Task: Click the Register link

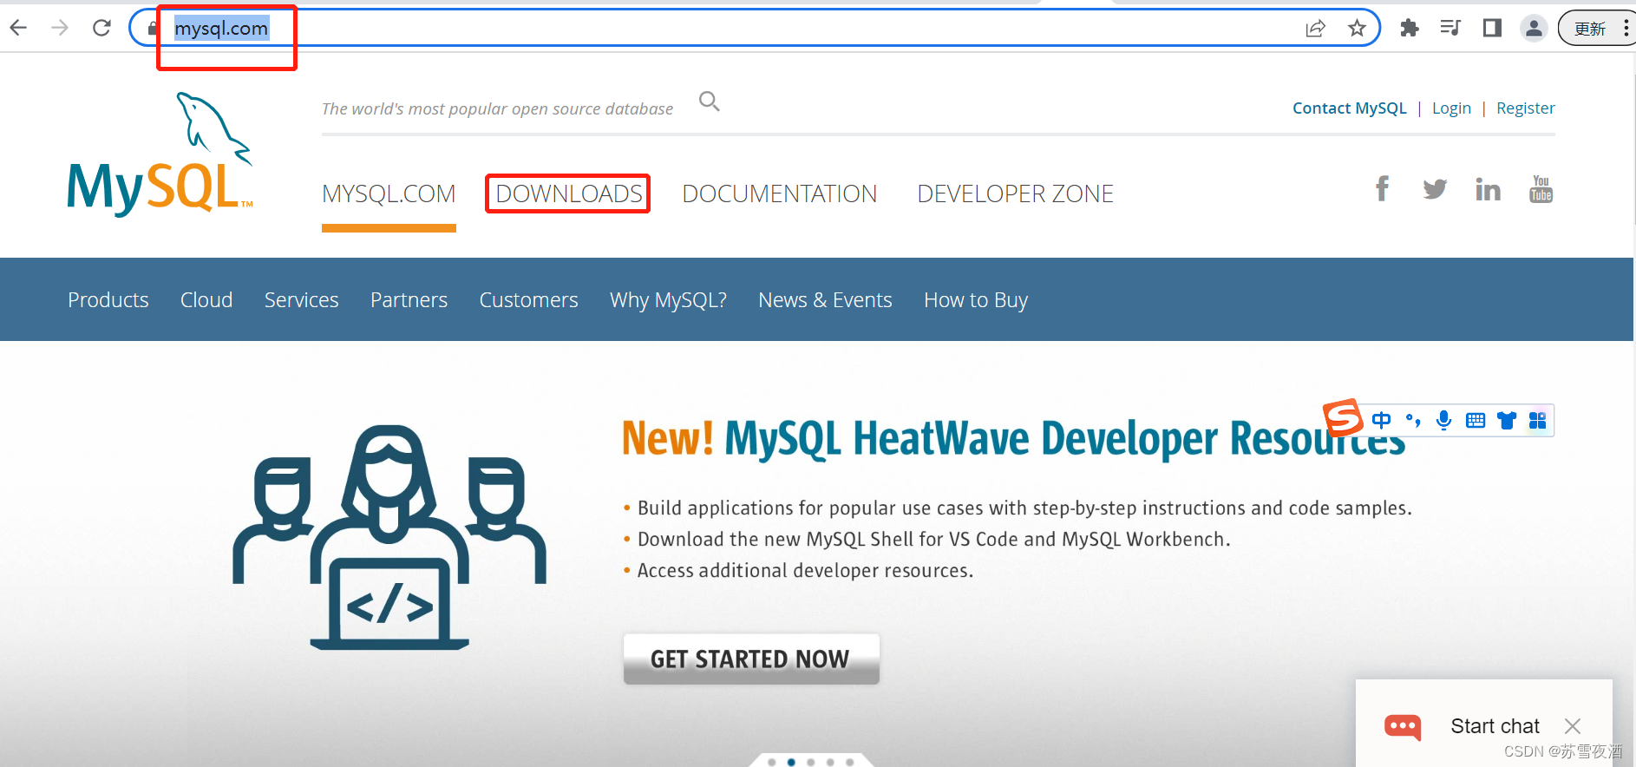Action: [1525, 108]
